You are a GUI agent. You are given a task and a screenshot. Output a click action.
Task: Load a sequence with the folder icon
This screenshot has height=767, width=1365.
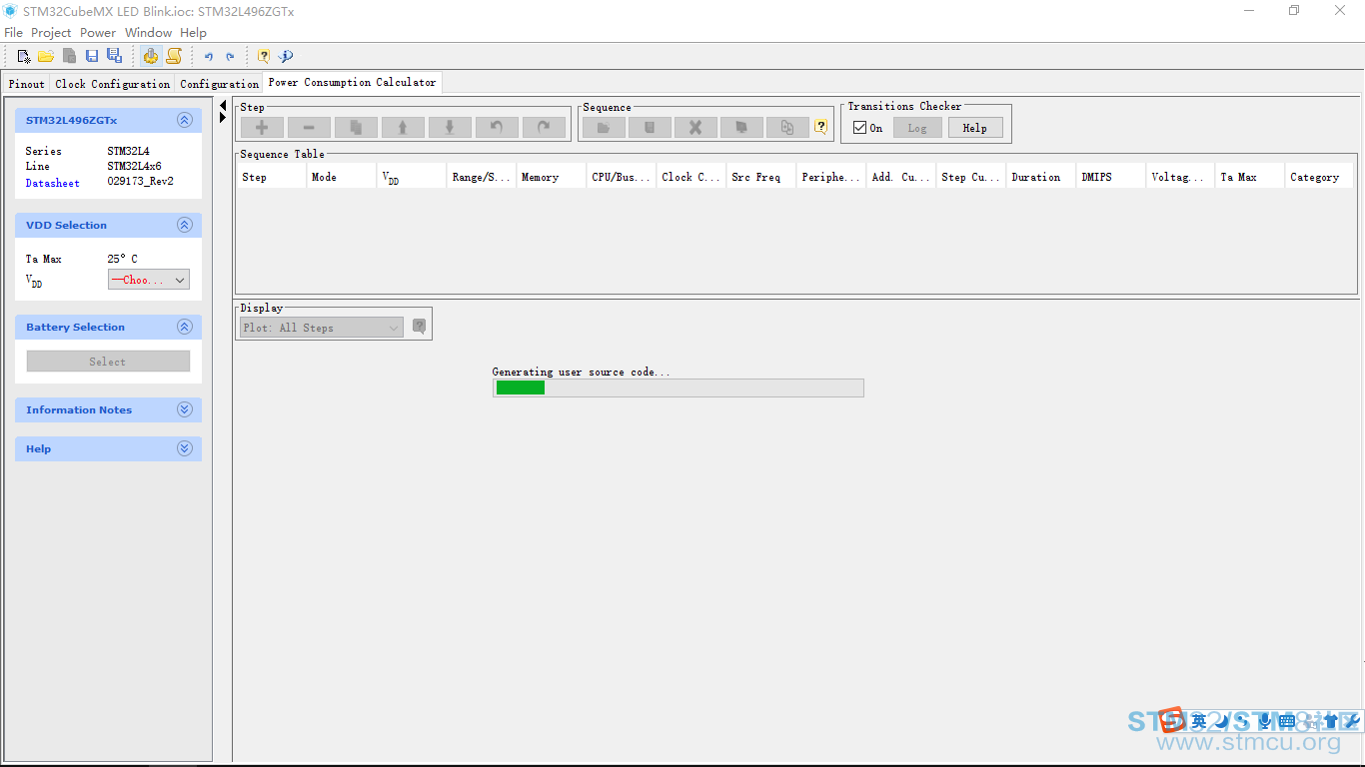tap(604, 128)
